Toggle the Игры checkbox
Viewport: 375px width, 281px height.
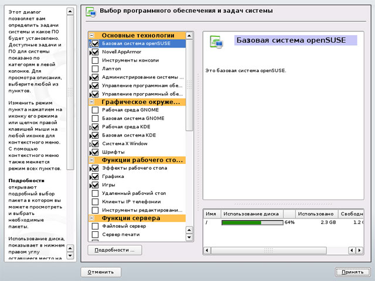point(95,185)
